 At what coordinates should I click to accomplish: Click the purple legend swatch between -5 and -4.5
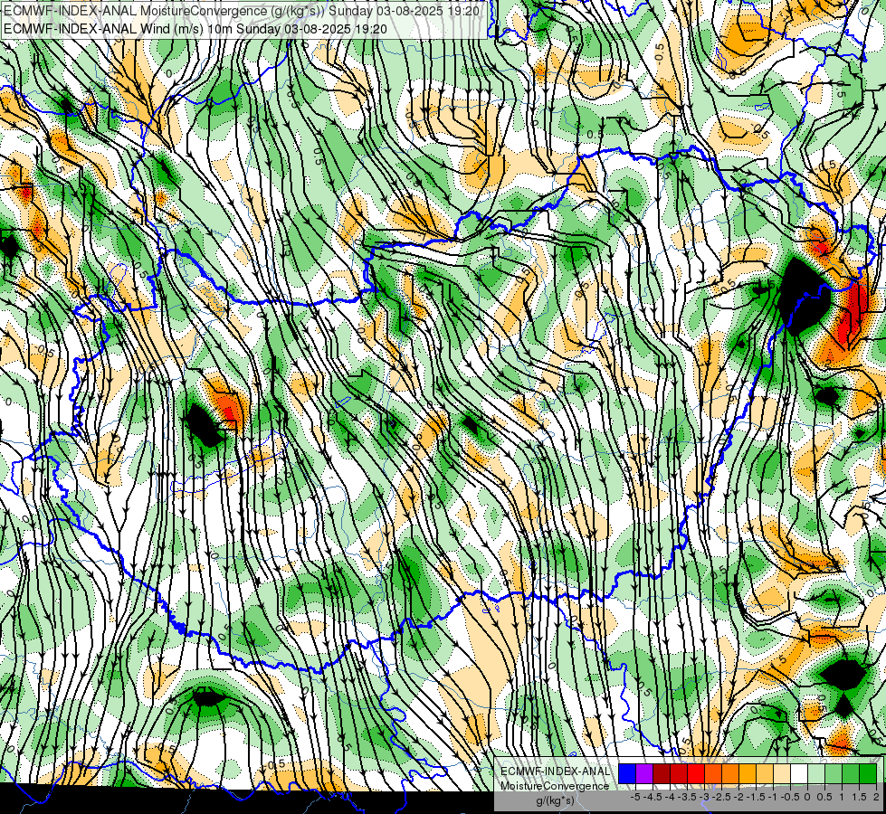(x=644, y=773)
